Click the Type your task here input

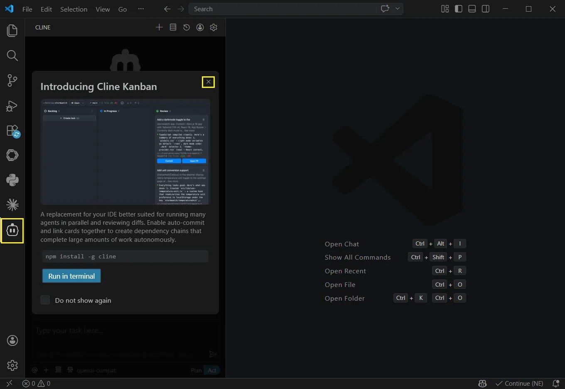[x=125, y=331]
